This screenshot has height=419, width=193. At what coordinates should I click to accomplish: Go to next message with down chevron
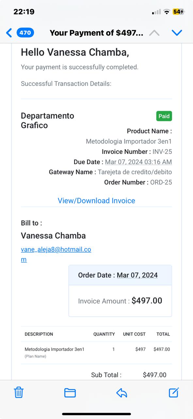point(177,33)
